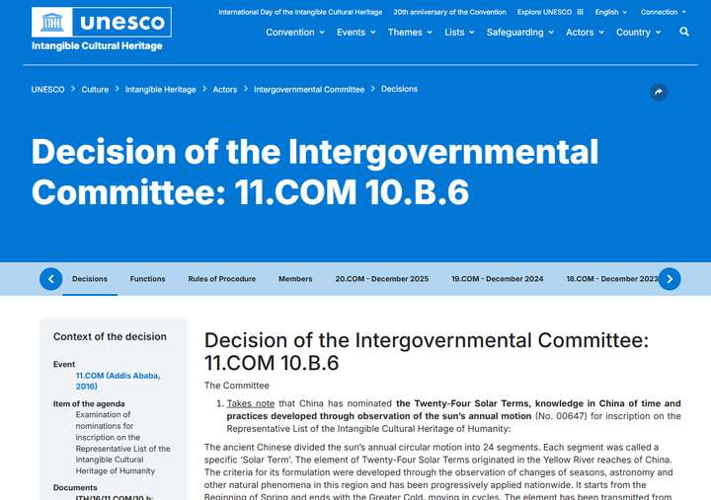Viewport: 711px width, 500px height.
Task: Click the unesco wordmark in header
Action: coord(122,22)
